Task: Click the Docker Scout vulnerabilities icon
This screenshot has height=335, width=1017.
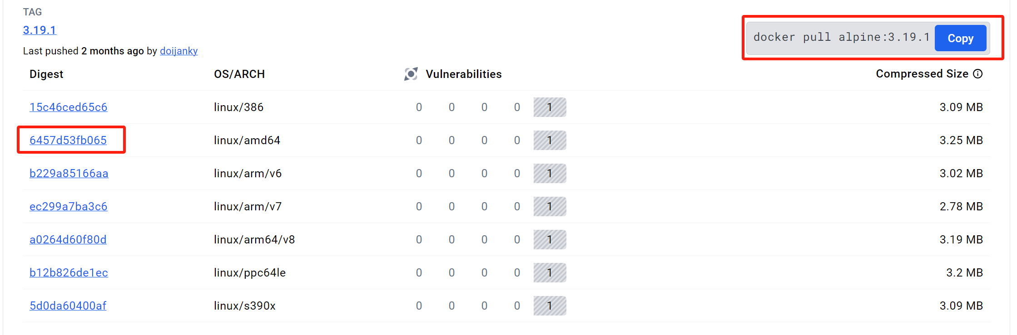Action: click(411, 74)
